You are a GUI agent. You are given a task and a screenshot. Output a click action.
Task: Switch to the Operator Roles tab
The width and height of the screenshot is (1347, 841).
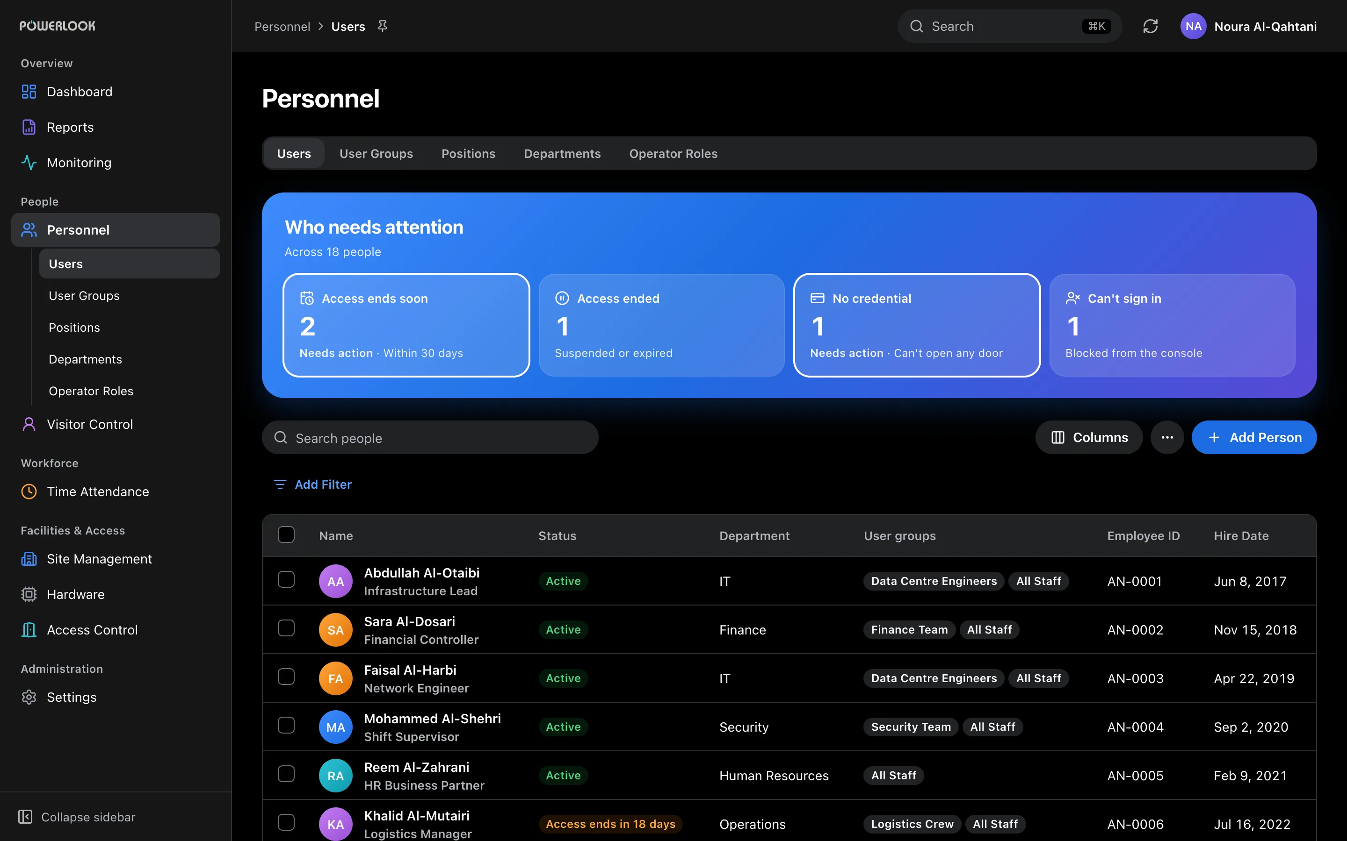pos(673,154)
